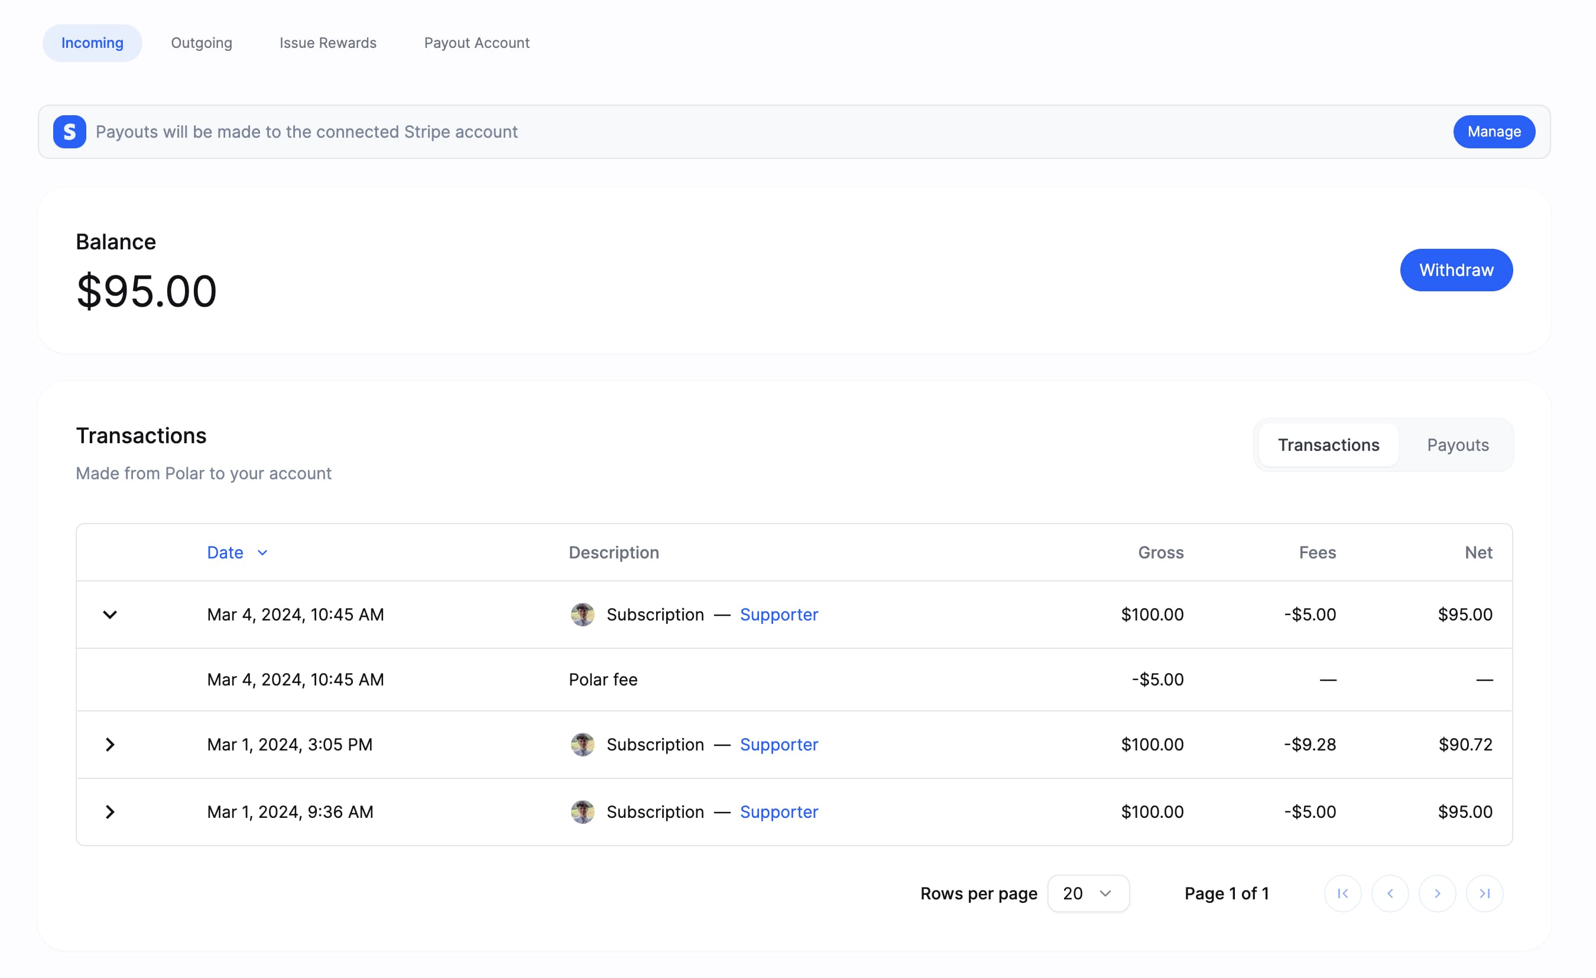Switch to the Payouts tab
Viewport: 1596px width, 978px height.
(1458, 444)
